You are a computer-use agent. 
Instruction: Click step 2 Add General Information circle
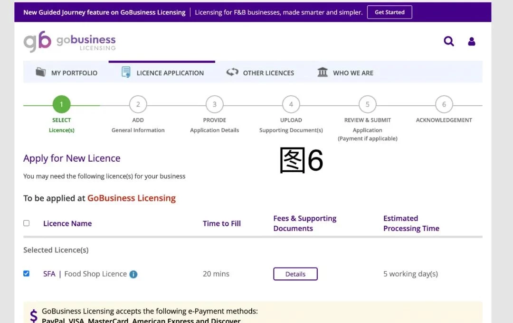click(x=138, y=104)
